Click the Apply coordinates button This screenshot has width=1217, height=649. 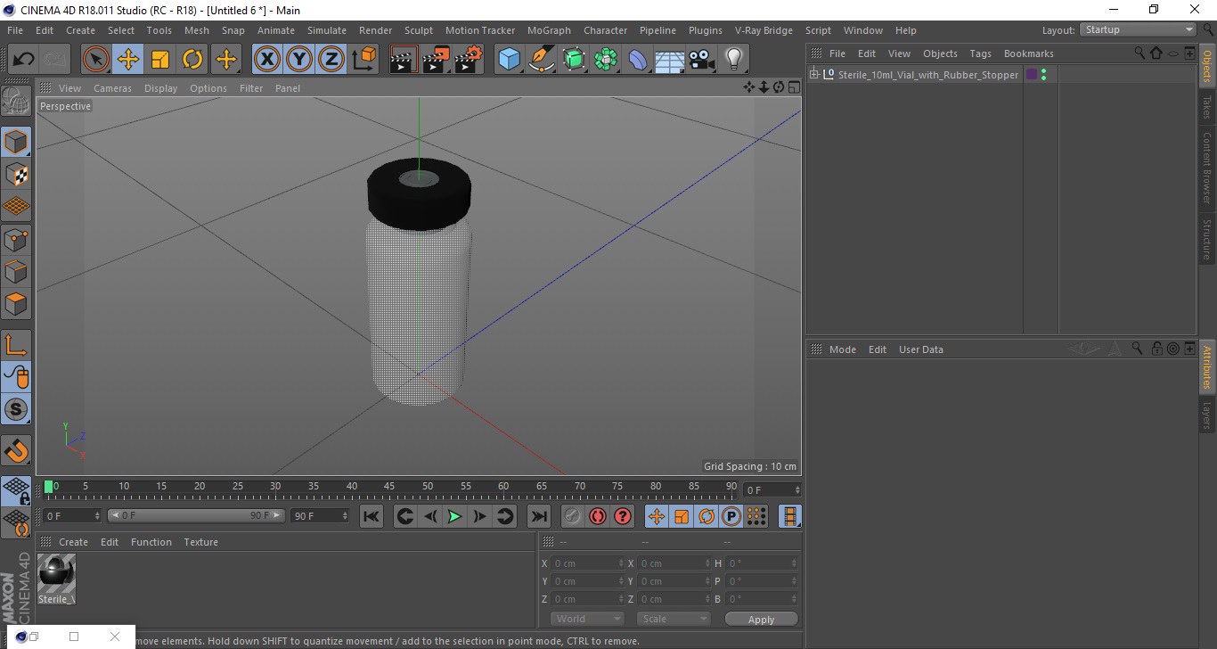pyautogui.click(x=761, y=620)
